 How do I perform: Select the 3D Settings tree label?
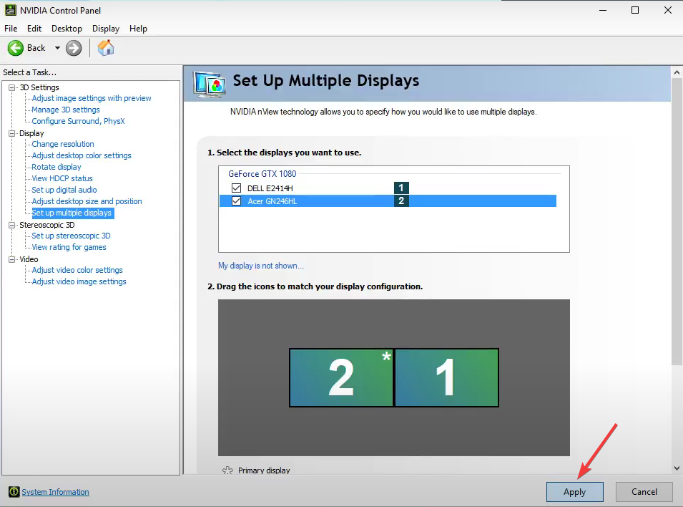click(39, 87)
